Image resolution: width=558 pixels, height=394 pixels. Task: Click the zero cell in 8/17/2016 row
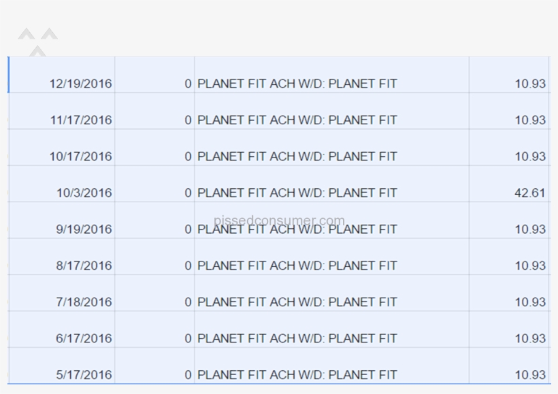click(x=188, y=266)
